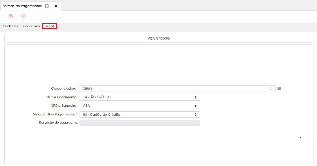Focus the Descrição do pagamento field

point(140,123)
